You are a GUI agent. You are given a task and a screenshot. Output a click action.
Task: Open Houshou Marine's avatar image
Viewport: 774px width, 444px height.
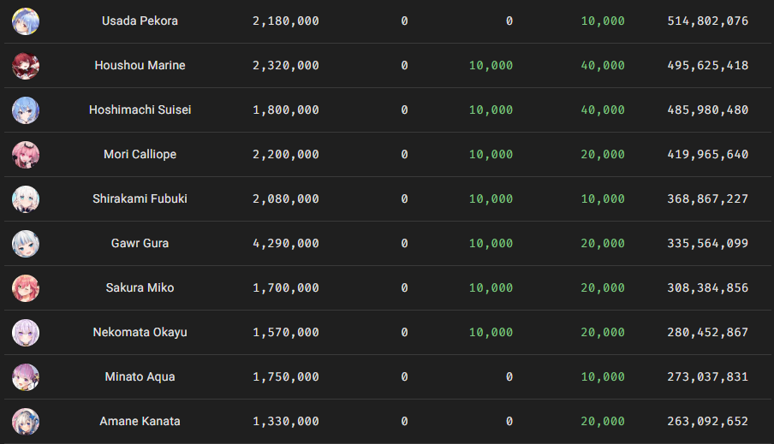(x=26, y=66)
